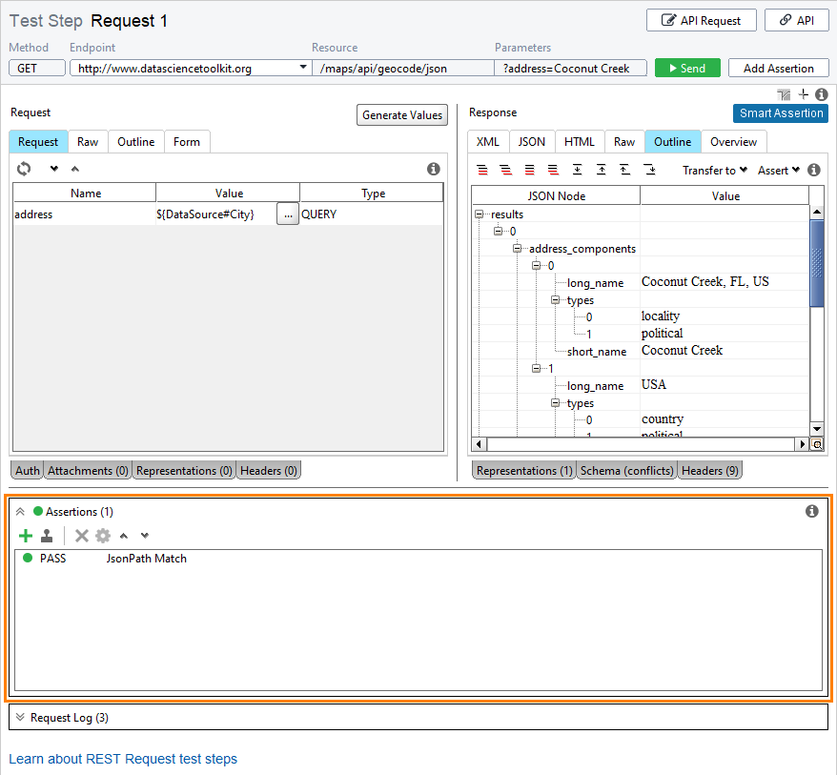Screen dimensions: 837x775
Task: Open the Attachments (0) tab
Action: [x=88, y=470]
